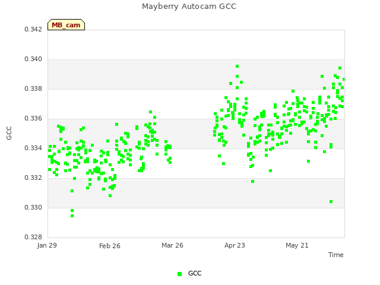This screenshot has width=380, height=285.
Task: Click the Jan 29 axis label
Action: pyautogui.click(x=47, y=245)
